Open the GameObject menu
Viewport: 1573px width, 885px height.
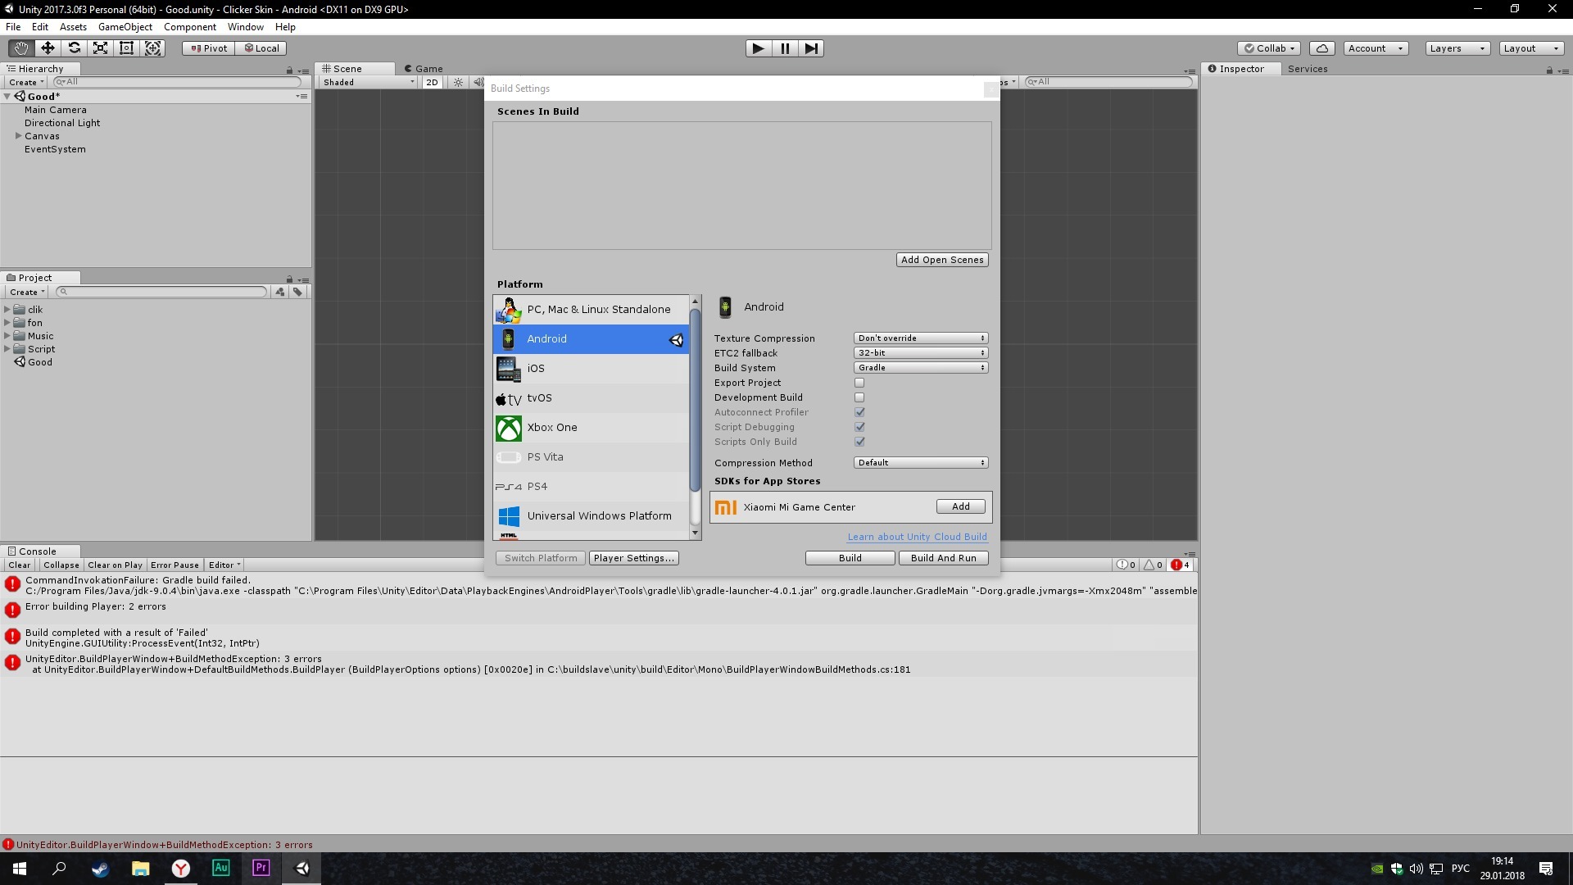[125, 27]
